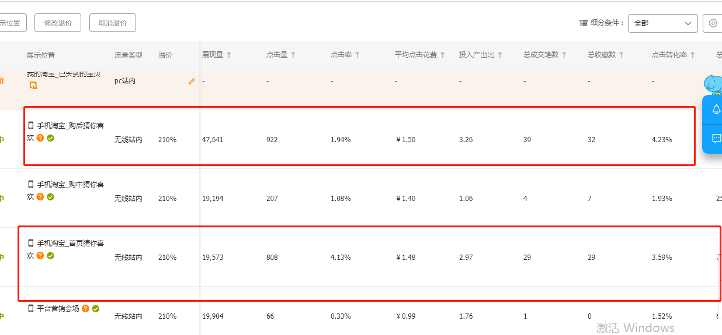Click the 流量类型 column header
The width and height of the screenshot is (722, 335).
click(x=129, y=55)
